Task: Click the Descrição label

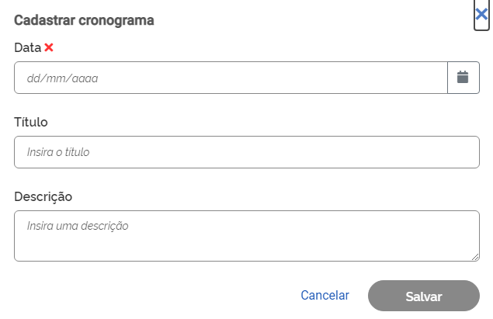Action: tap(43, 196)
